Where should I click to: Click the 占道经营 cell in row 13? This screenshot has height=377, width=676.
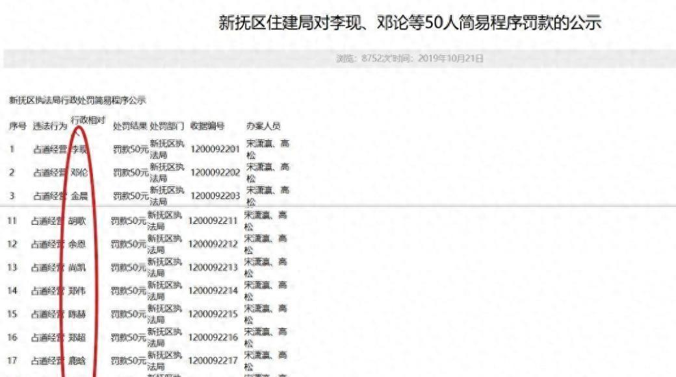(47, 268)
